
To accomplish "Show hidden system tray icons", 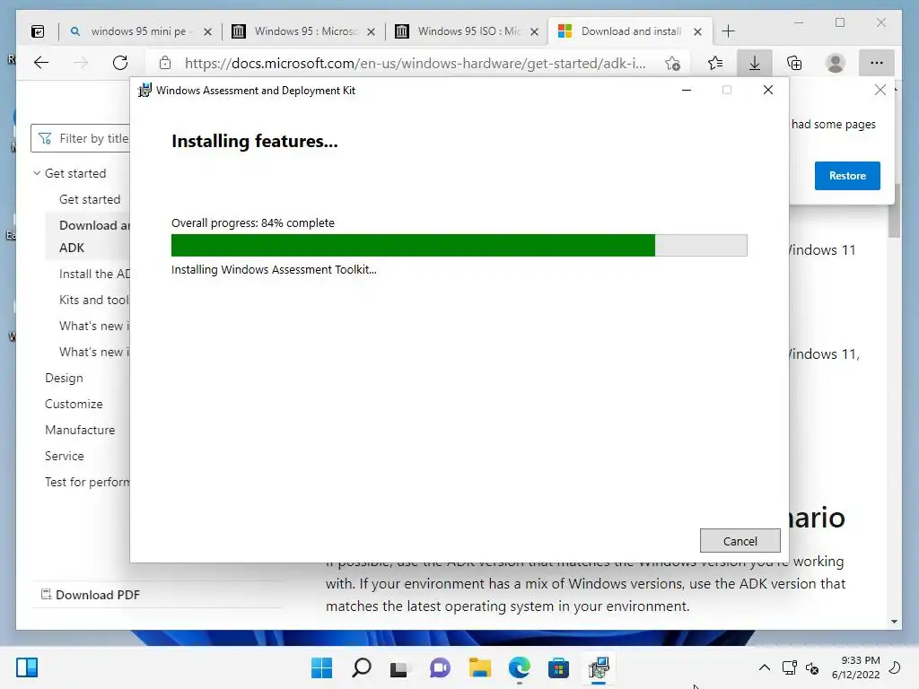I will pos(765,667).
